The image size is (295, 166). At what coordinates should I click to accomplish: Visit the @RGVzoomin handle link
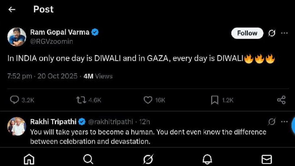[52, 42]
